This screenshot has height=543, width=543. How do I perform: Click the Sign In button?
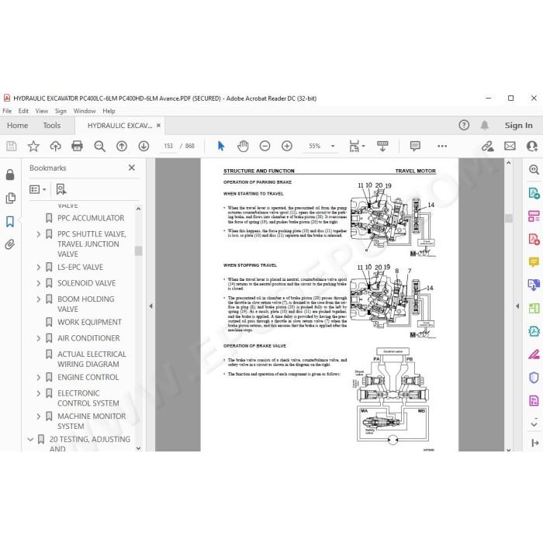518,126
